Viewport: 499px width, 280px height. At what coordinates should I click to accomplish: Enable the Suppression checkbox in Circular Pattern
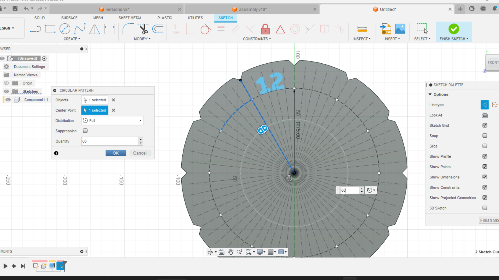pyautogui.click(x=85, y=131)
